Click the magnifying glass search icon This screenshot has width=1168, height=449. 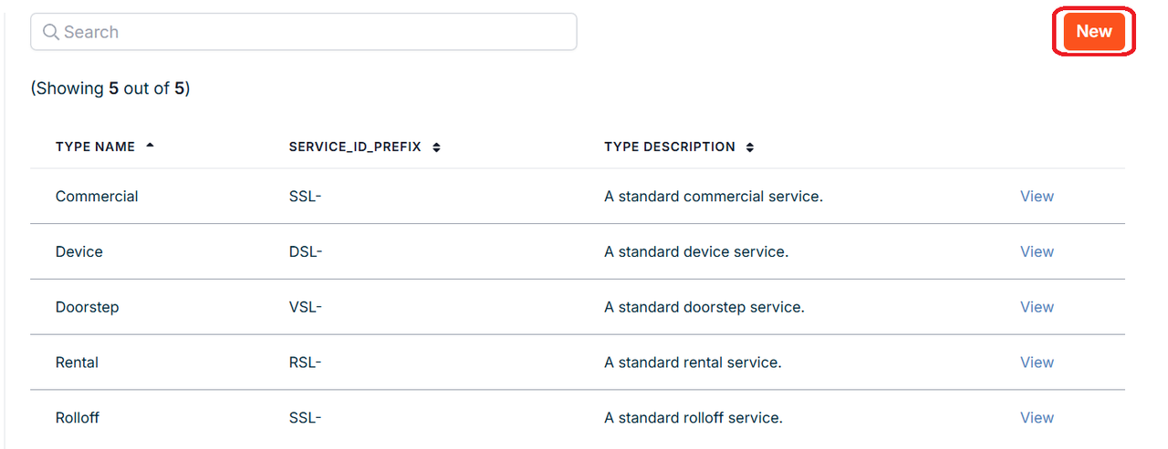click(51, 32)
